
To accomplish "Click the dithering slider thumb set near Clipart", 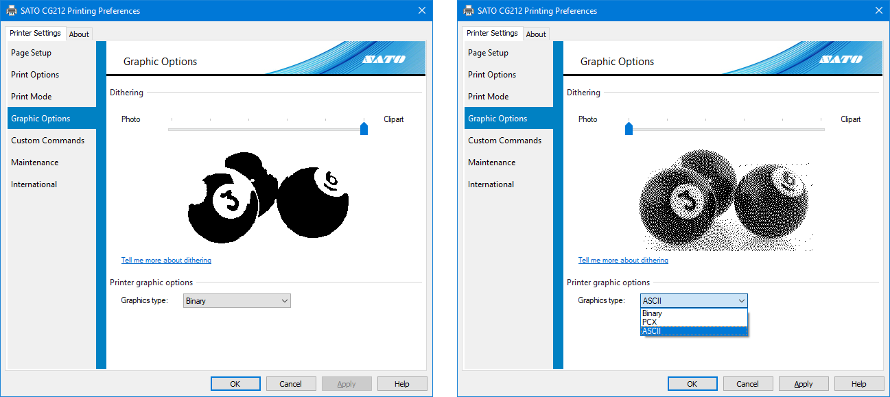I will (x=364, y=128).
